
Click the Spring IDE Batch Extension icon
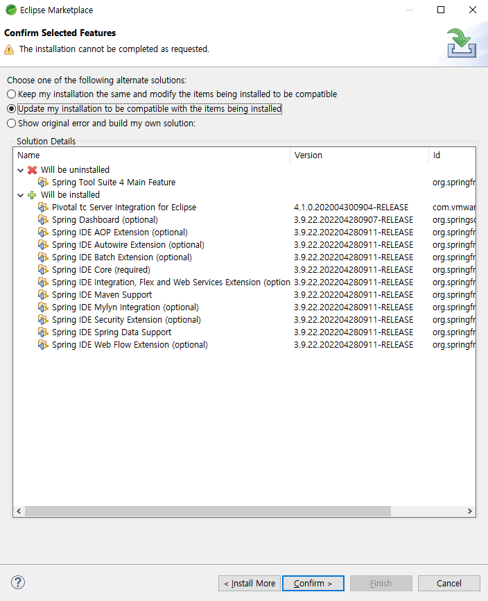click(x=43, y=257)
